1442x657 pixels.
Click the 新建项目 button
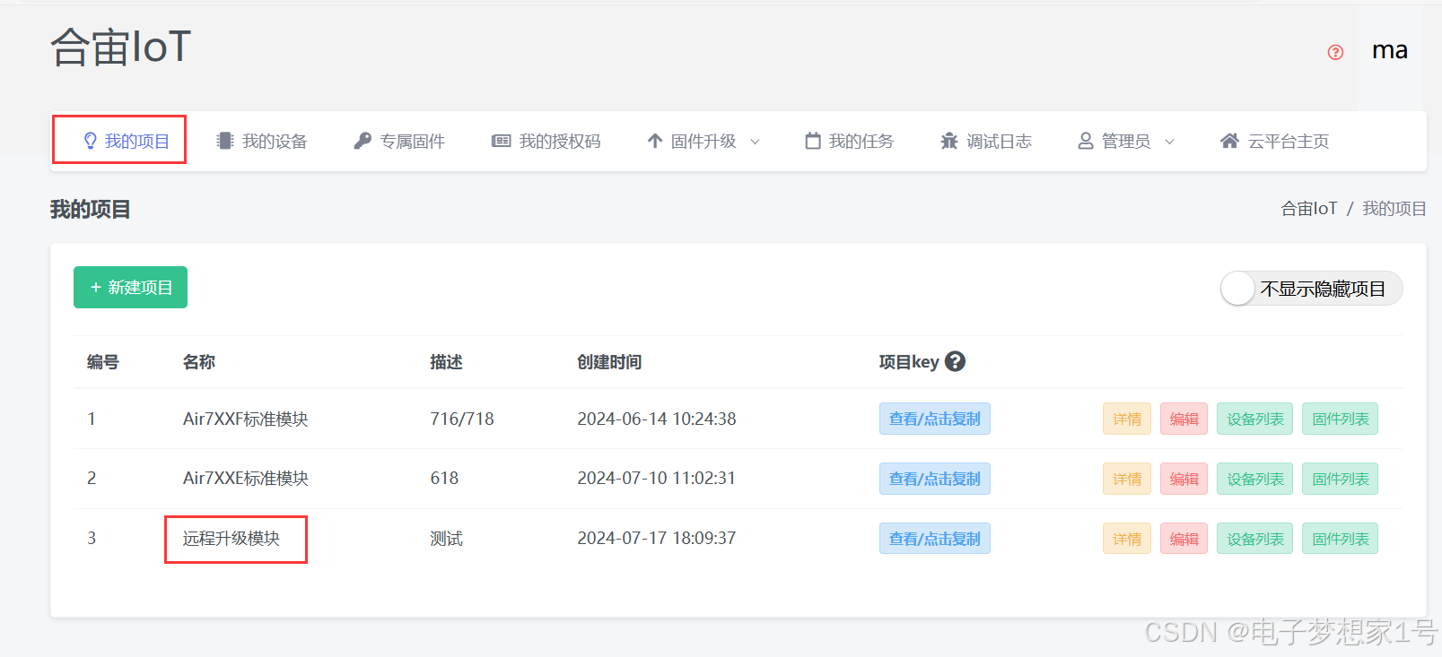pyautogui.click(x=130, y=287)
